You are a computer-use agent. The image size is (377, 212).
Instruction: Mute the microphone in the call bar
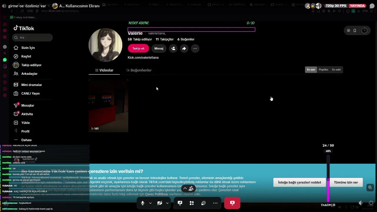tap(143, 203)
